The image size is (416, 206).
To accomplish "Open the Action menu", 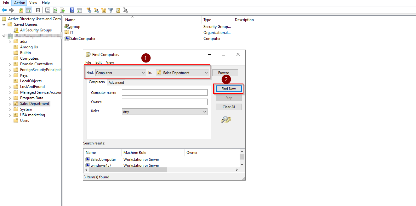I will coord(19,3).
